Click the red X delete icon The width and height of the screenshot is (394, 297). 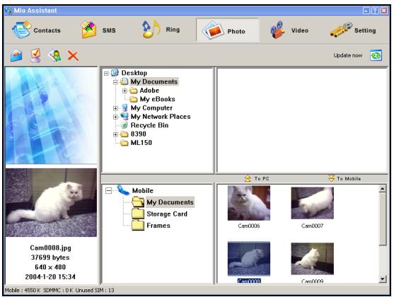[x=73, y=56]
